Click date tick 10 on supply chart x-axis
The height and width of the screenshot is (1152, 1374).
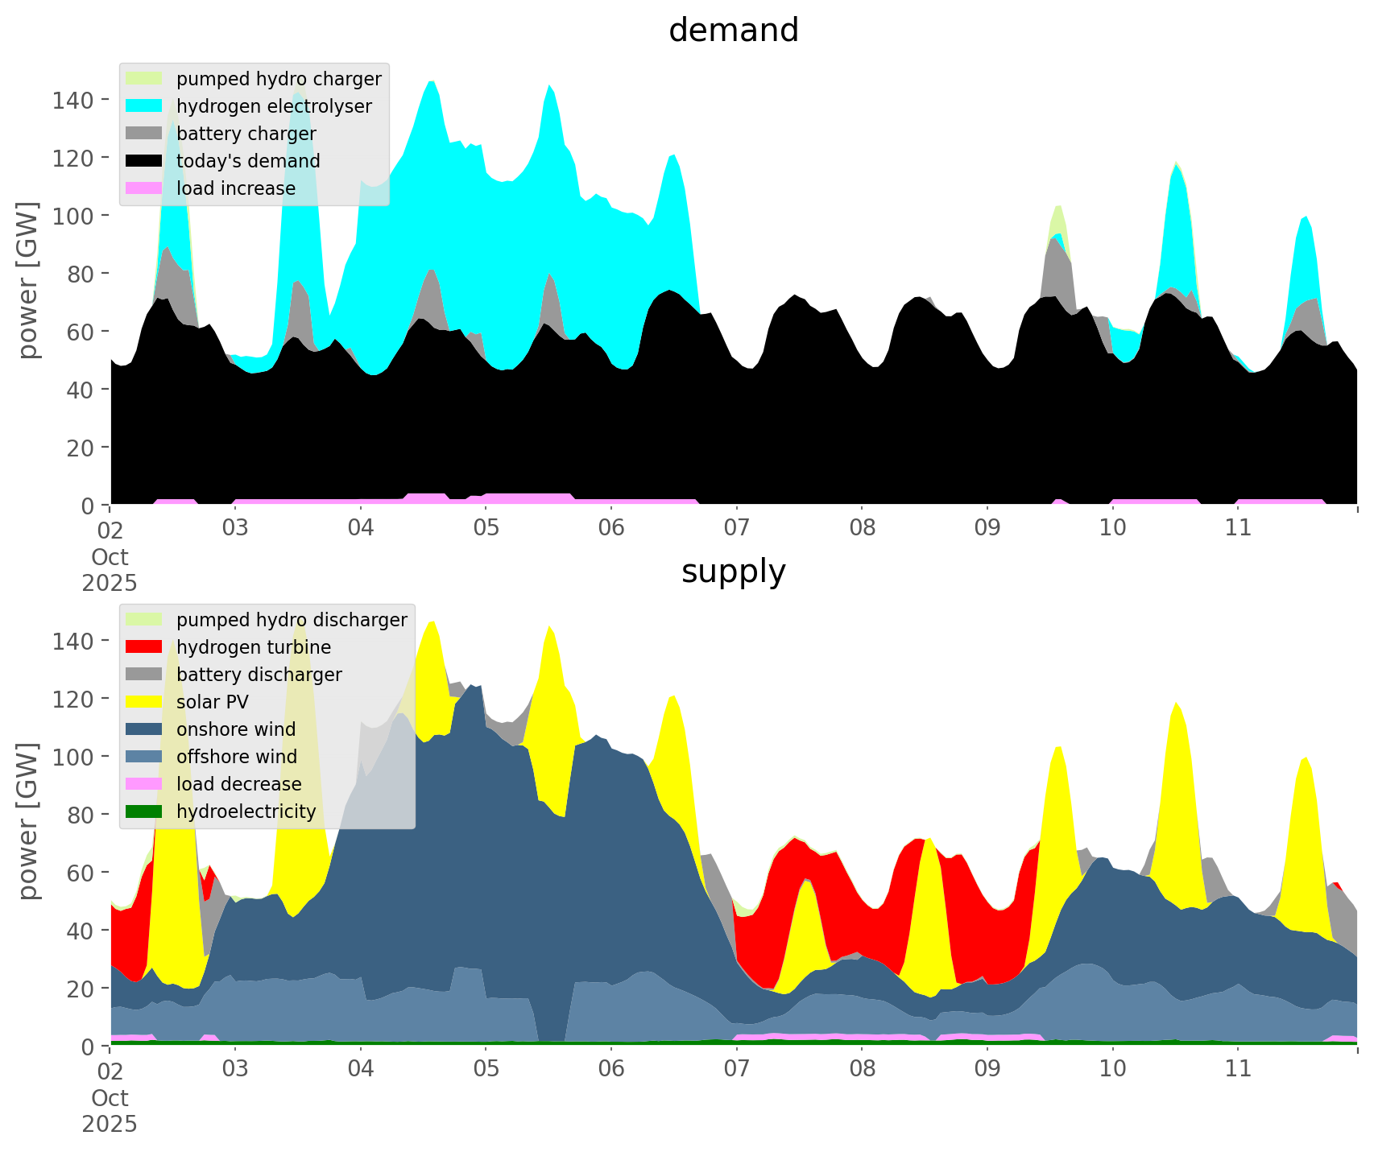click(x=1112, y=1069)
